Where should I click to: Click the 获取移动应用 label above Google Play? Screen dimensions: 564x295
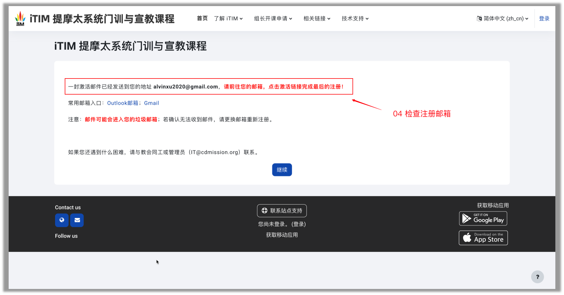tap(493, 206)
